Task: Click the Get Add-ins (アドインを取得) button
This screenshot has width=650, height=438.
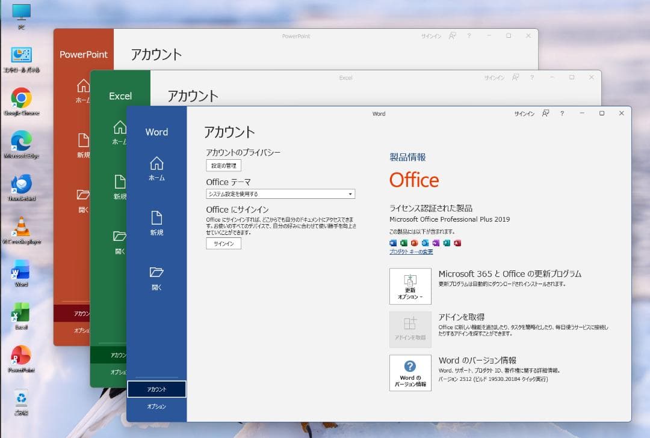Action: 410,329
